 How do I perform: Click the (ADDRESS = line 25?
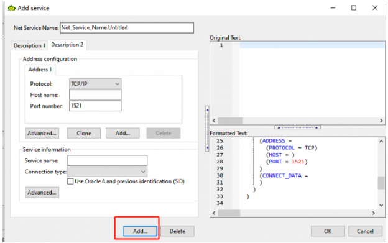click(275, 141)
